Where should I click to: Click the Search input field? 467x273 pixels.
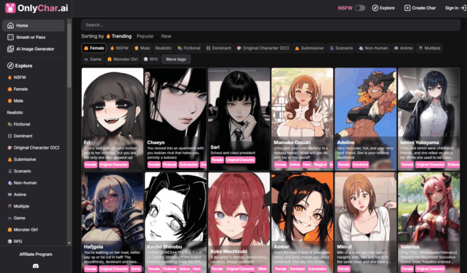[269, 25]
